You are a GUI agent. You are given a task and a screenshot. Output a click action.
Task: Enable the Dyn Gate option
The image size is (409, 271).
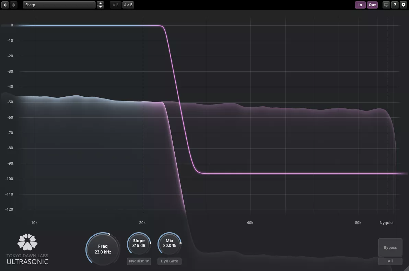pyautogui.click(x=170, y=261)
